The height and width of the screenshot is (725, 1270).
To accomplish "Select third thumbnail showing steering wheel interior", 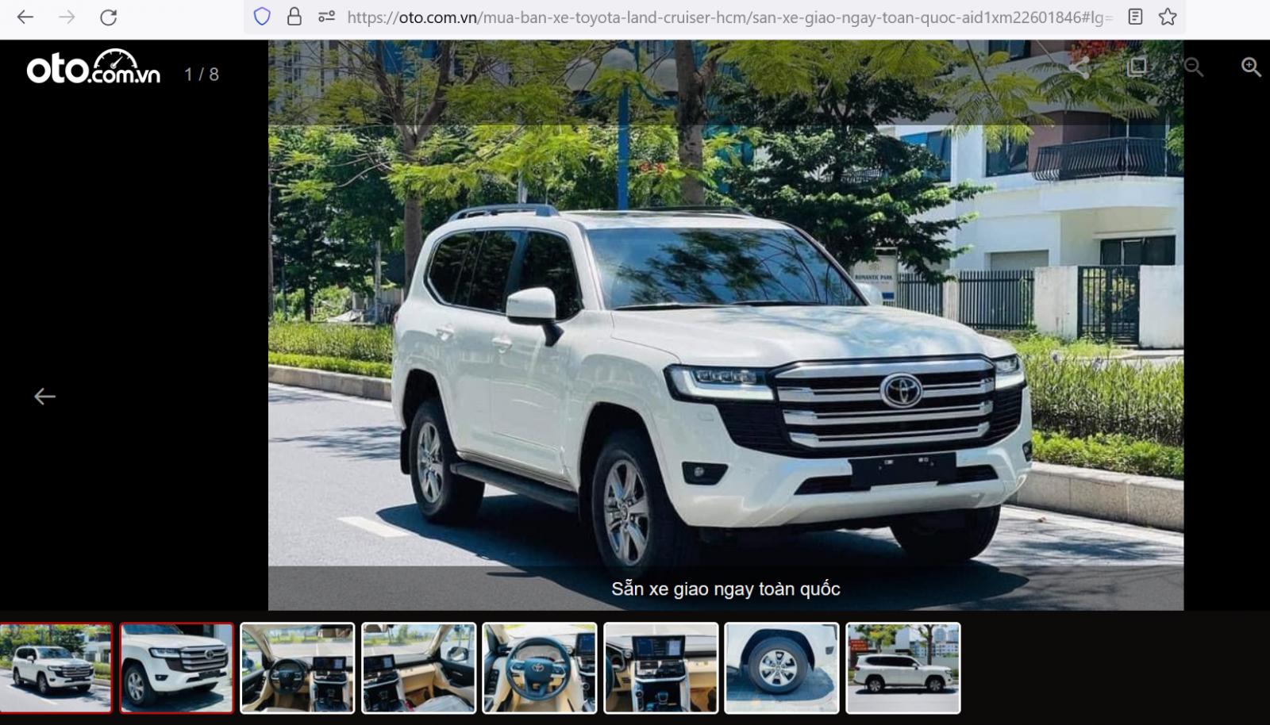I will pyautogui.click(x=298, y=668).
